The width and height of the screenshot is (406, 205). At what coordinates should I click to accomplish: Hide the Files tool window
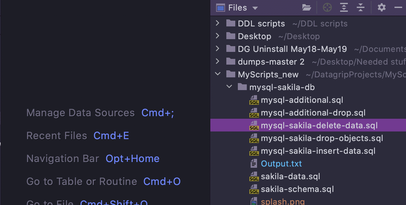(398, 8)
